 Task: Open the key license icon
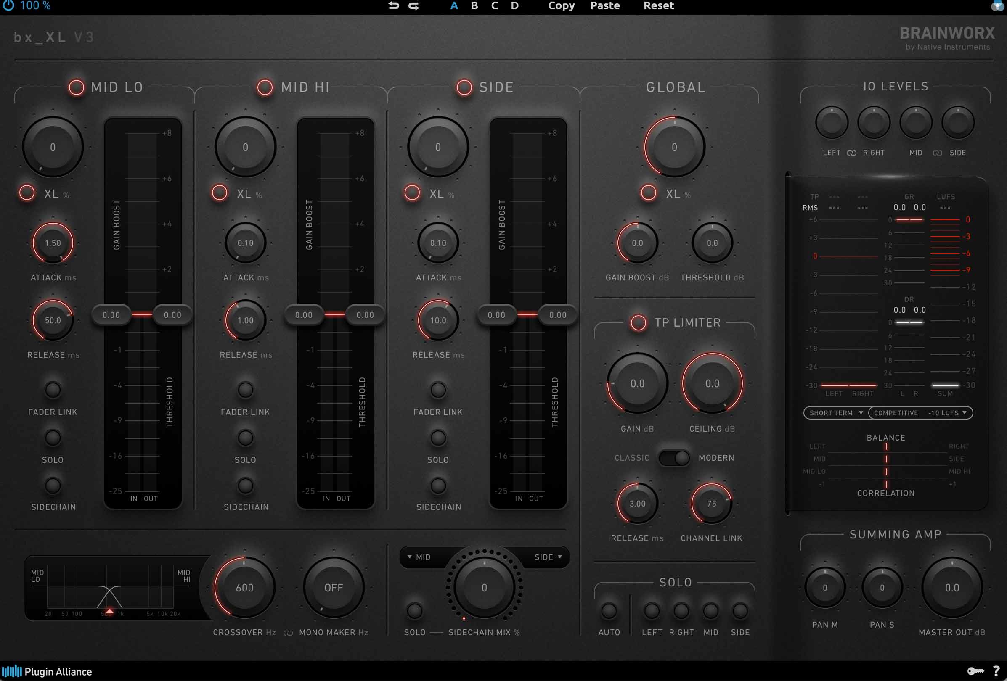975,671
